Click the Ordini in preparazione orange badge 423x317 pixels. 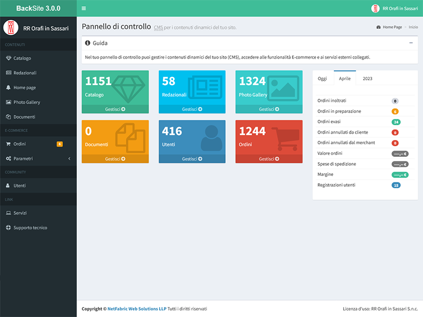coord(395,111)
